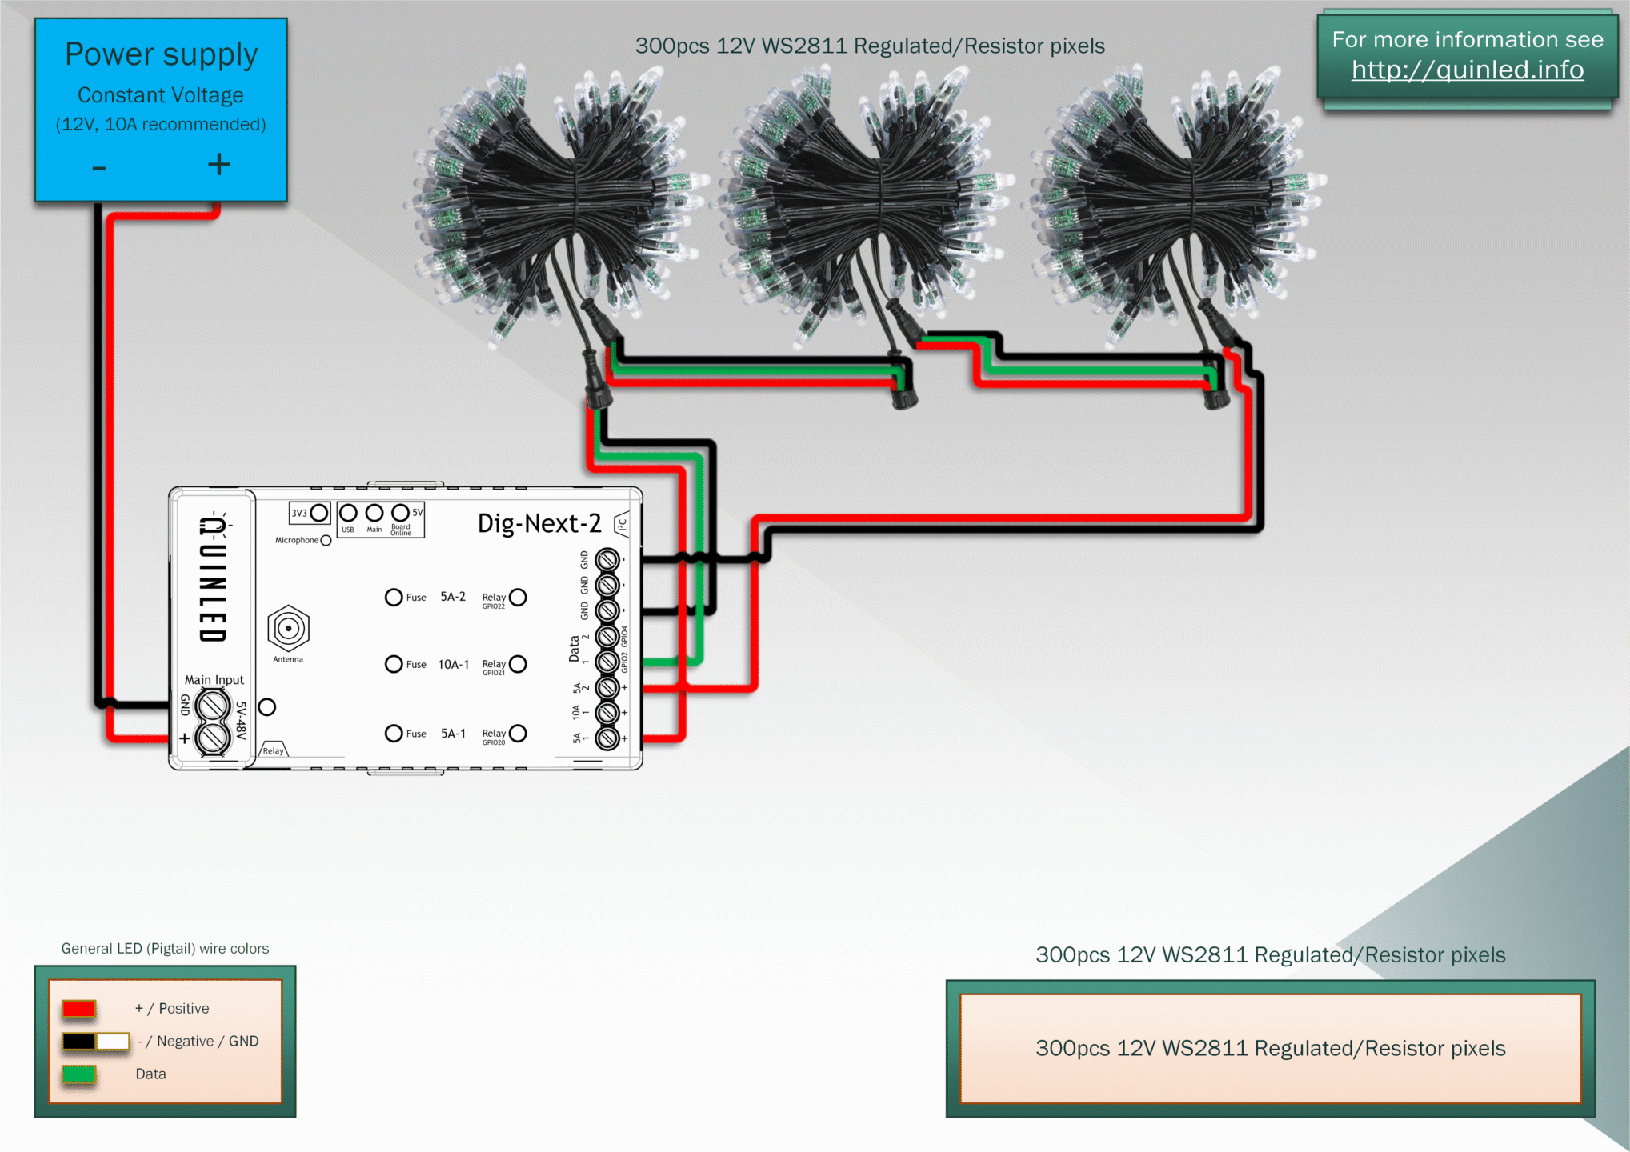Click the red Positive color swatch
Viewport: 1630px width, 1152px height.
pyautogui.click(x=79, y=1008)
